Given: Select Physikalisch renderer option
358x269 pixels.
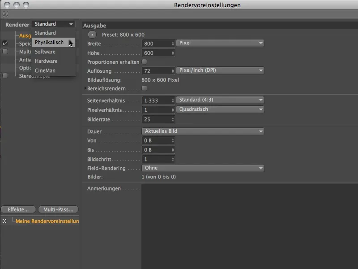Looking at the screenshot, I should point(53,42).
